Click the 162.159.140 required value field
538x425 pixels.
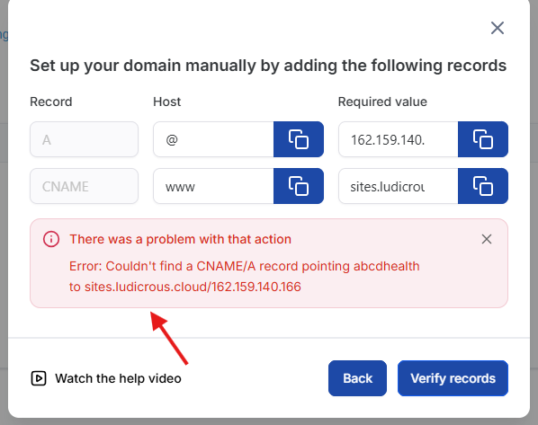click(x=399, y=139)
